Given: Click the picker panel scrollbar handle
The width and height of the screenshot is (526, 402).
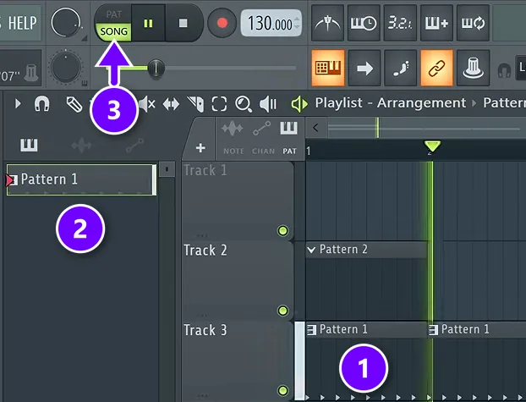Looking at the screenshot, I should pyautogui.click(x=167, y=169).
